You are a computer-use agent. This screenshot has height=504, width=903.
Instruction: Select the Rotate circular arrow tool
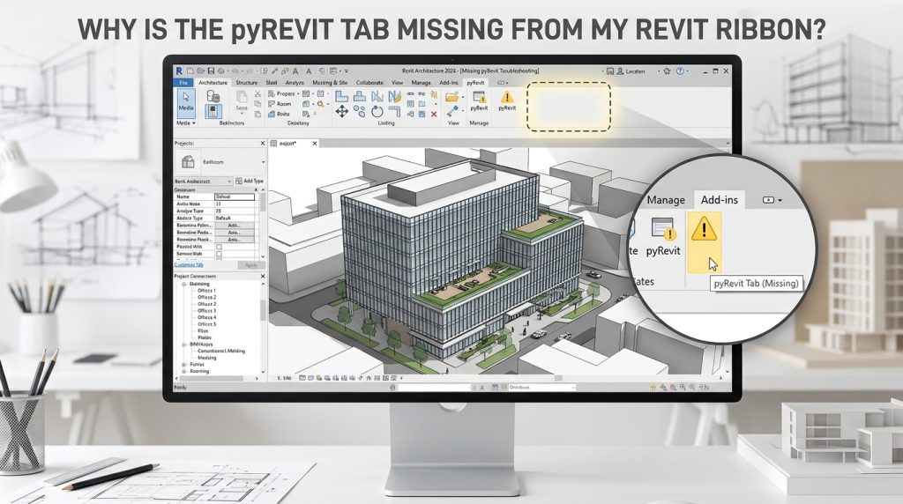pos(377,112)
